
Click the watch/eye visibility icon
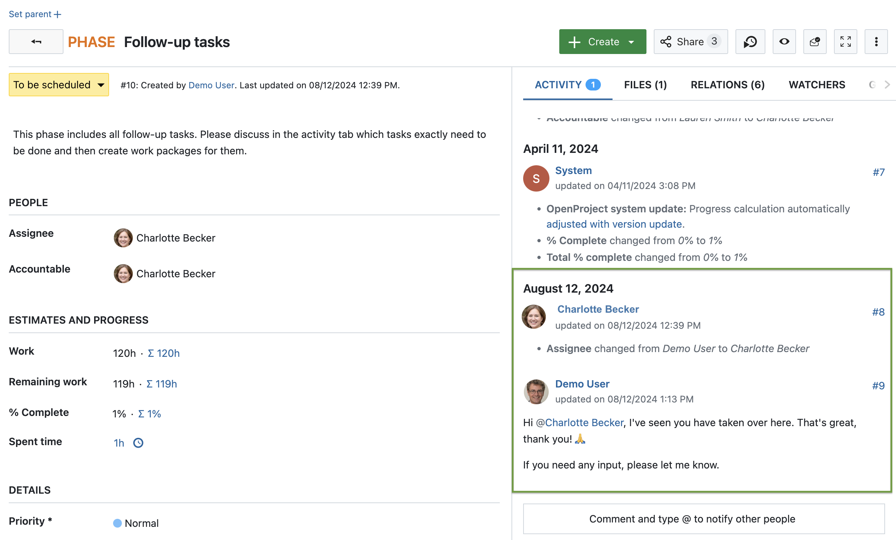coord(783,42)
